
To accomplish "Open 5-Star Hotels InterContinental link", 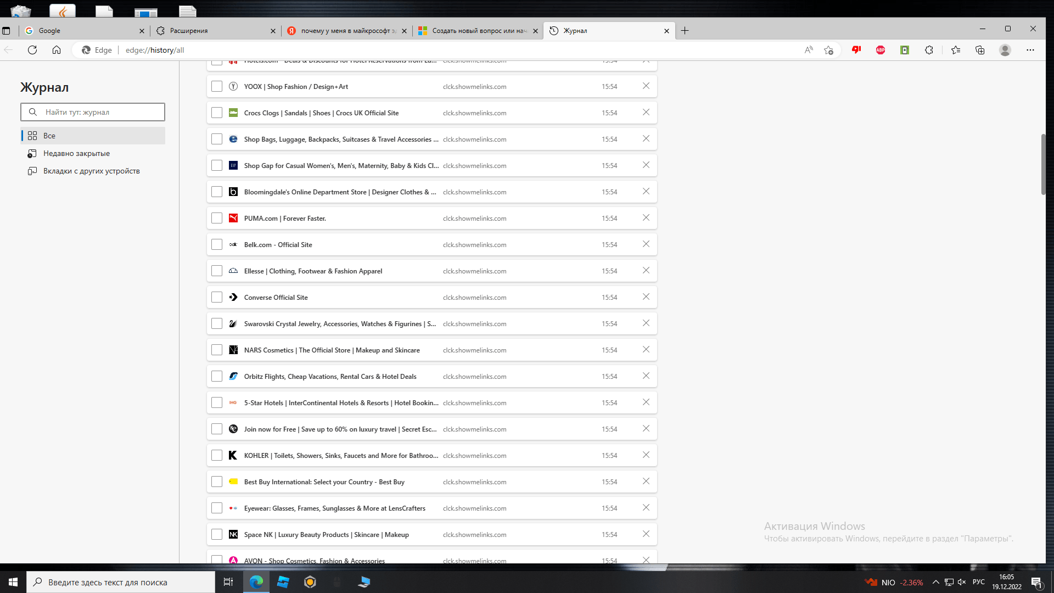I will (x=341, y=403).
